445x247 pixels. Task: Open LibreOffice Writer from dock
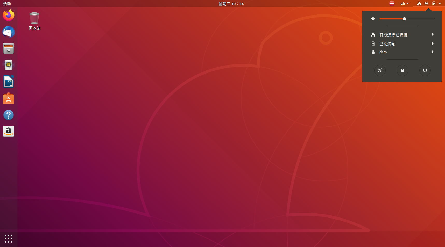click(9, 82)
